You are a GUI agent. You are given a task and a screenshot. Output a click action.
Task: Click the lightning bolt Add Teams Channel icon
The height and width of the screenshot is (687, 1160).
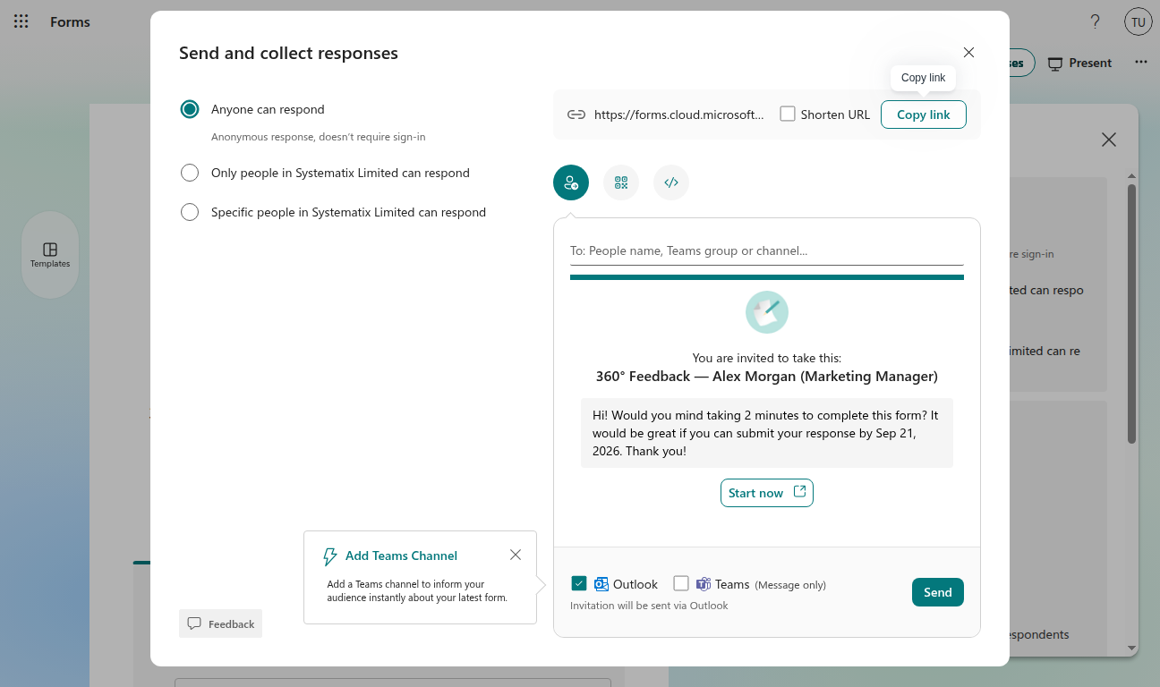329,556
